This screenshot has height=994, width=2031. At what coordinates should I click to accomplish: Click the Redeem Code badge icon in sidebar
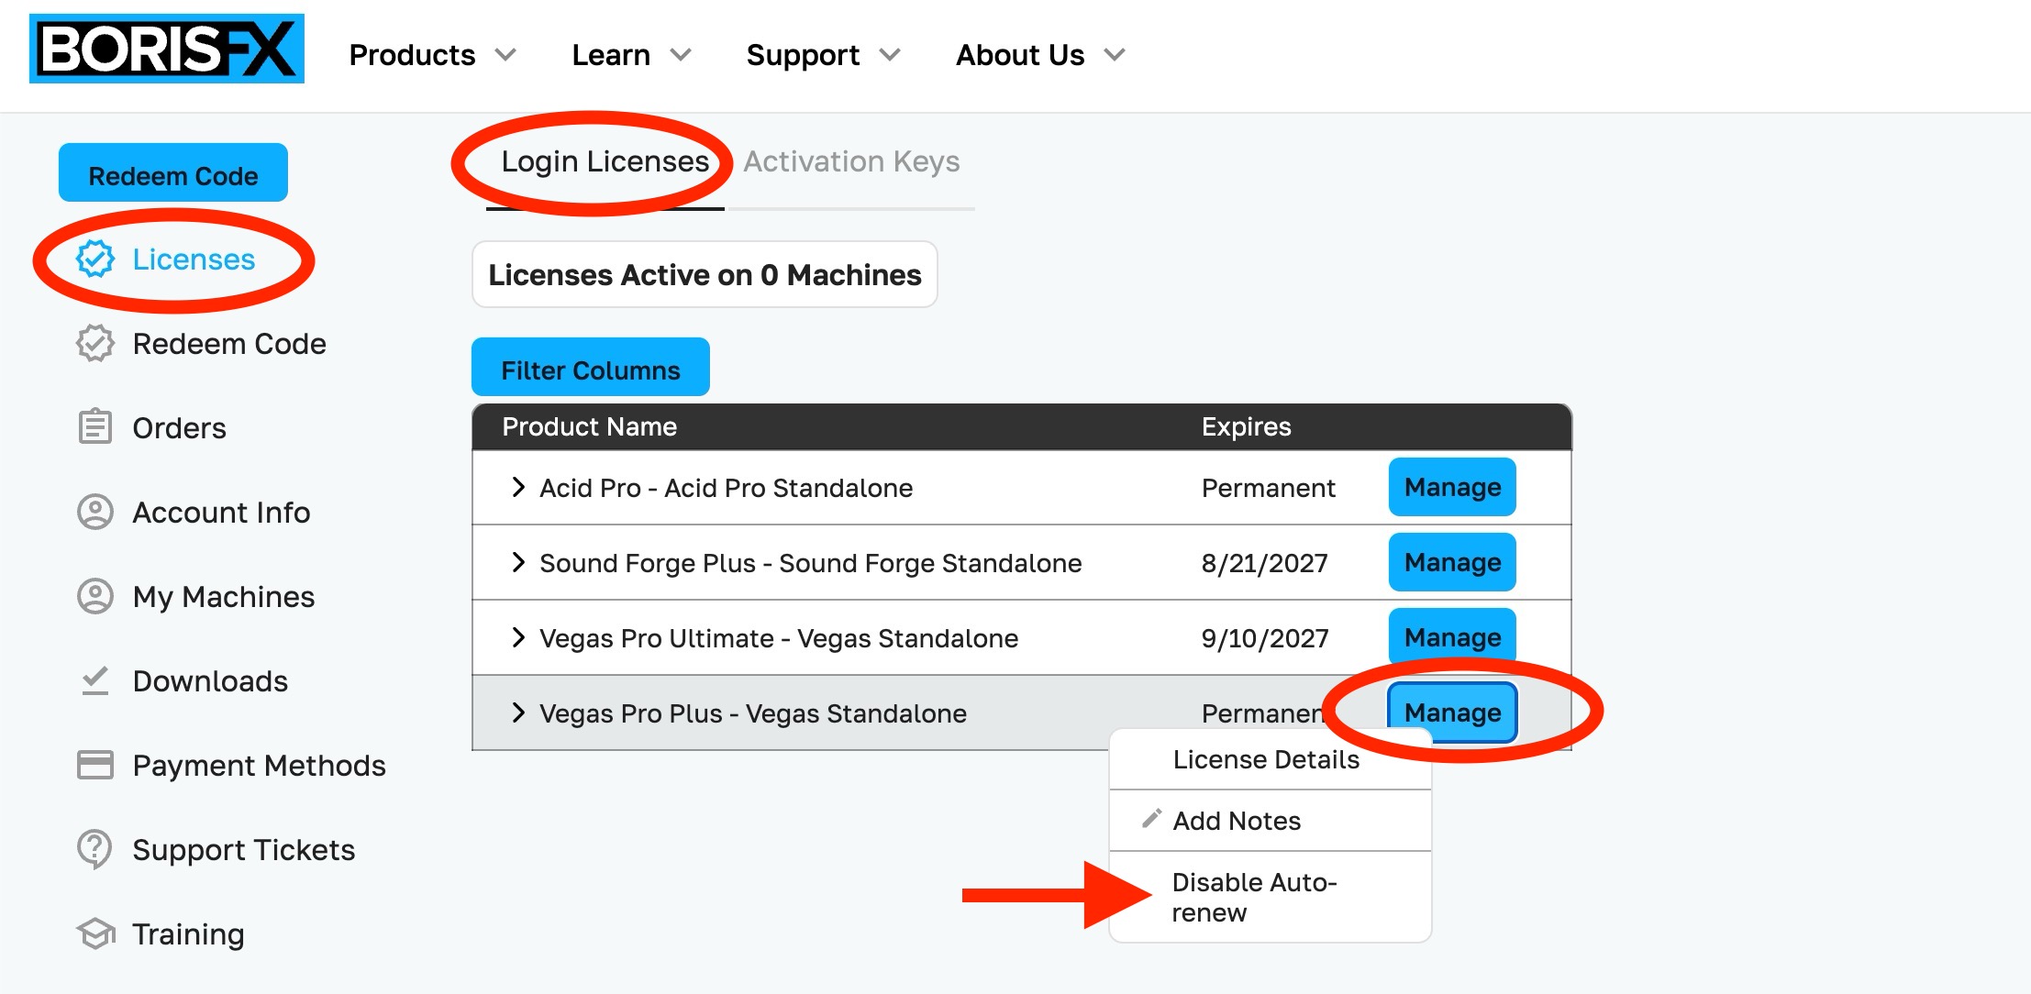95,344
